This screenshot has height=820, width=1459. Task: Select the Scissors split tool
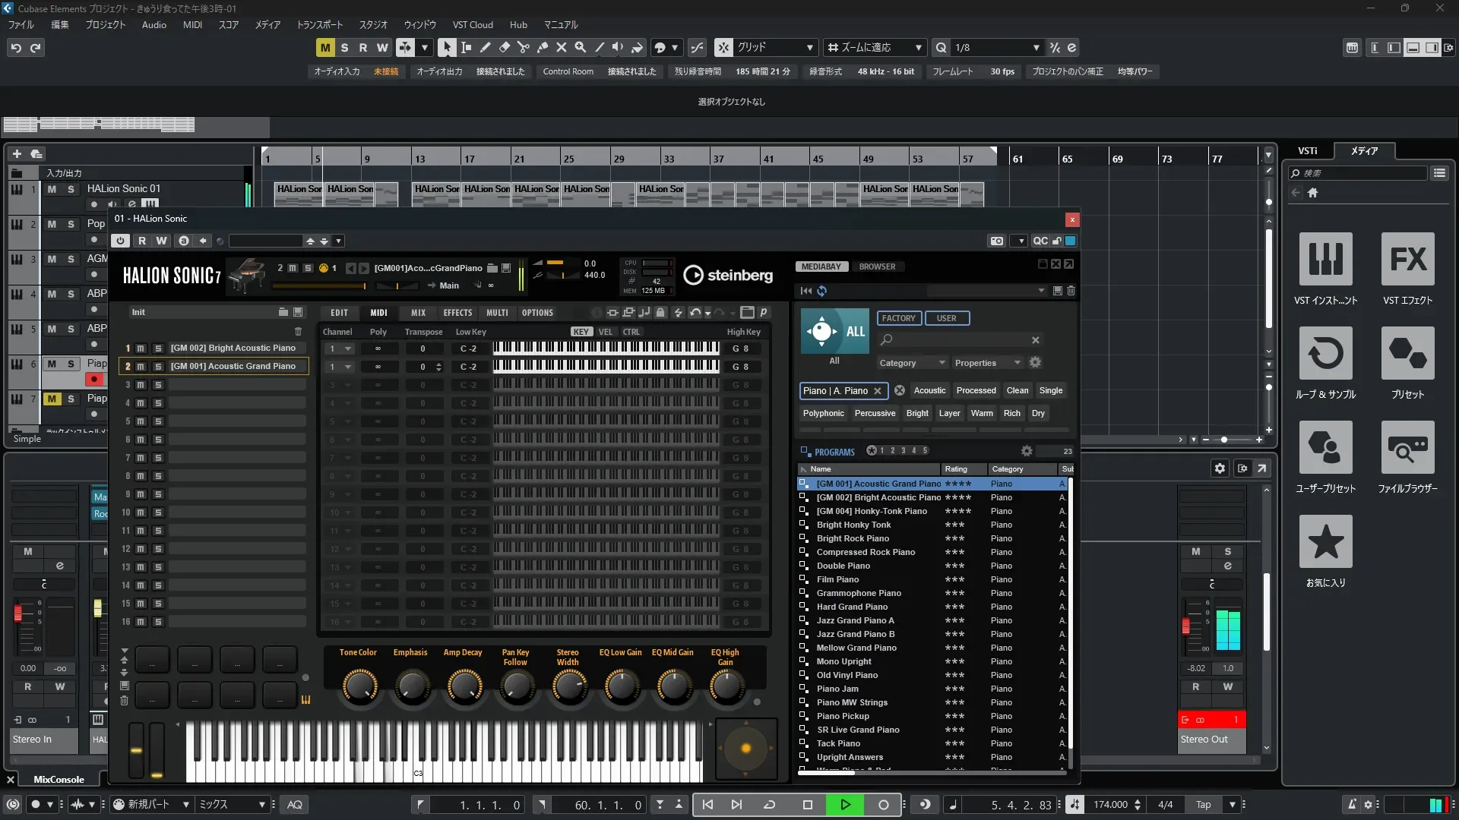click(523, 47)
